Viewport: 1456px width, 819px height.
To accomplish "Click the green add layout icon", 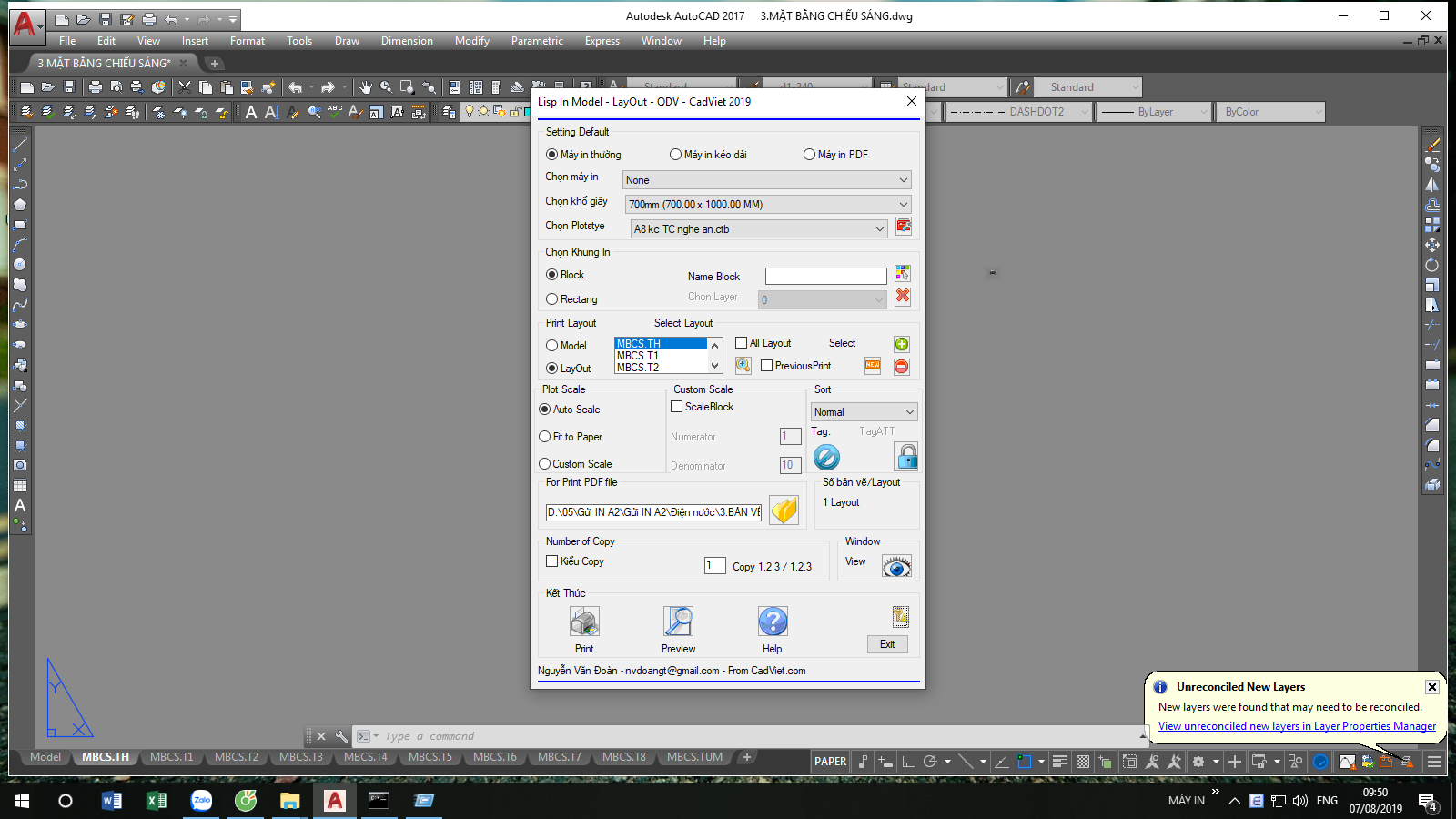I will (902, 344).
